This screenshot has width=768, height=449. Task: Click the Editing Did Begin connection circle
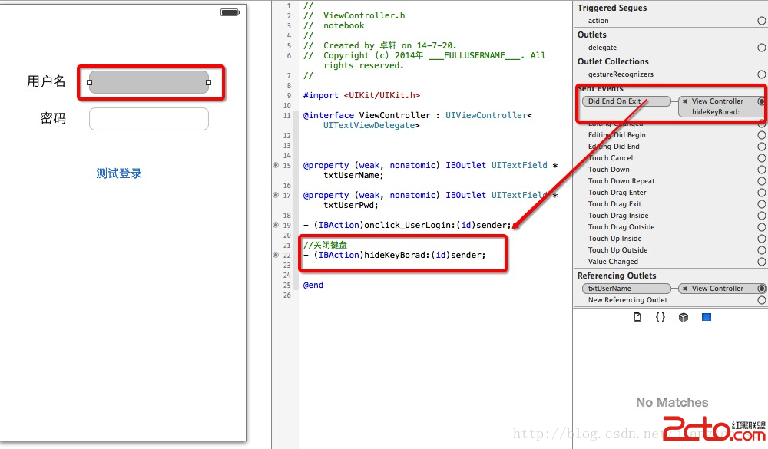click(x=761, y=135)
